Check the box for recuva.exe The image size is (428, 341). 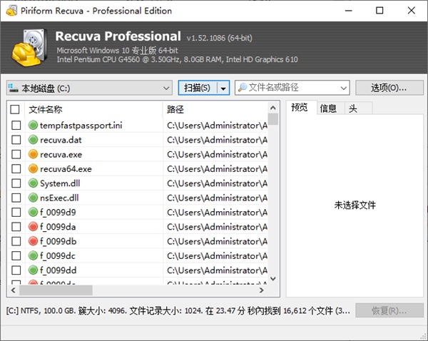(x=16, y=154)
